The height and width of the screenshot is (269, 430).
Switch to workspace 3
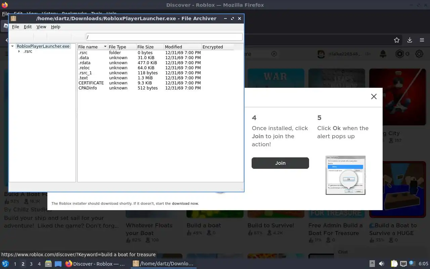[x=31, y=264]
